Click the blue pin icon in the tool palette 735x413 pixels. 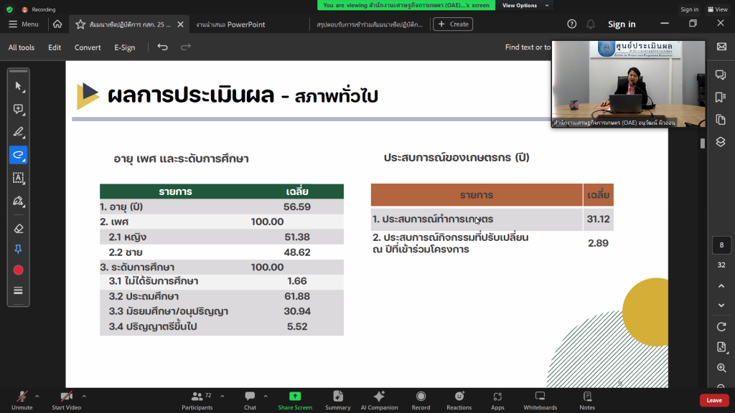pos(18,249)
